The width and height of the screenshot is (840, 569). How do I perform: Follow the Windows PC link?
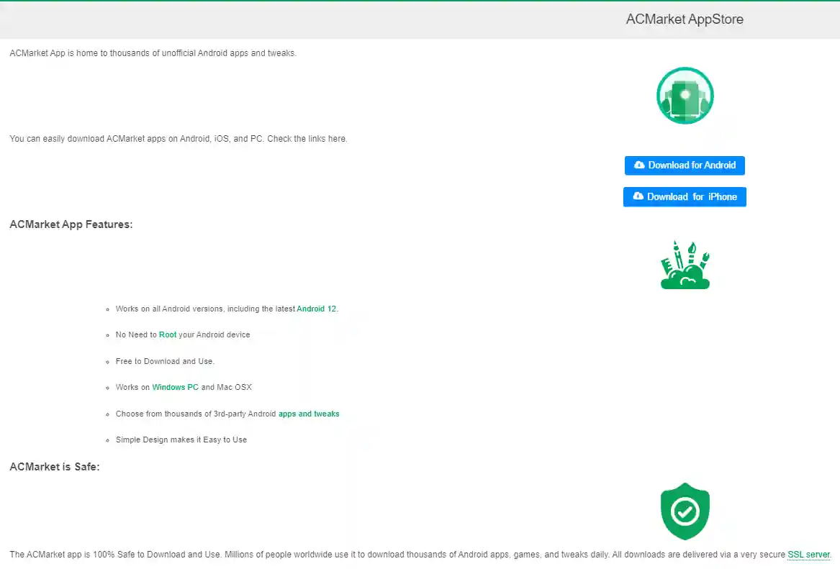tap(175, 387)
